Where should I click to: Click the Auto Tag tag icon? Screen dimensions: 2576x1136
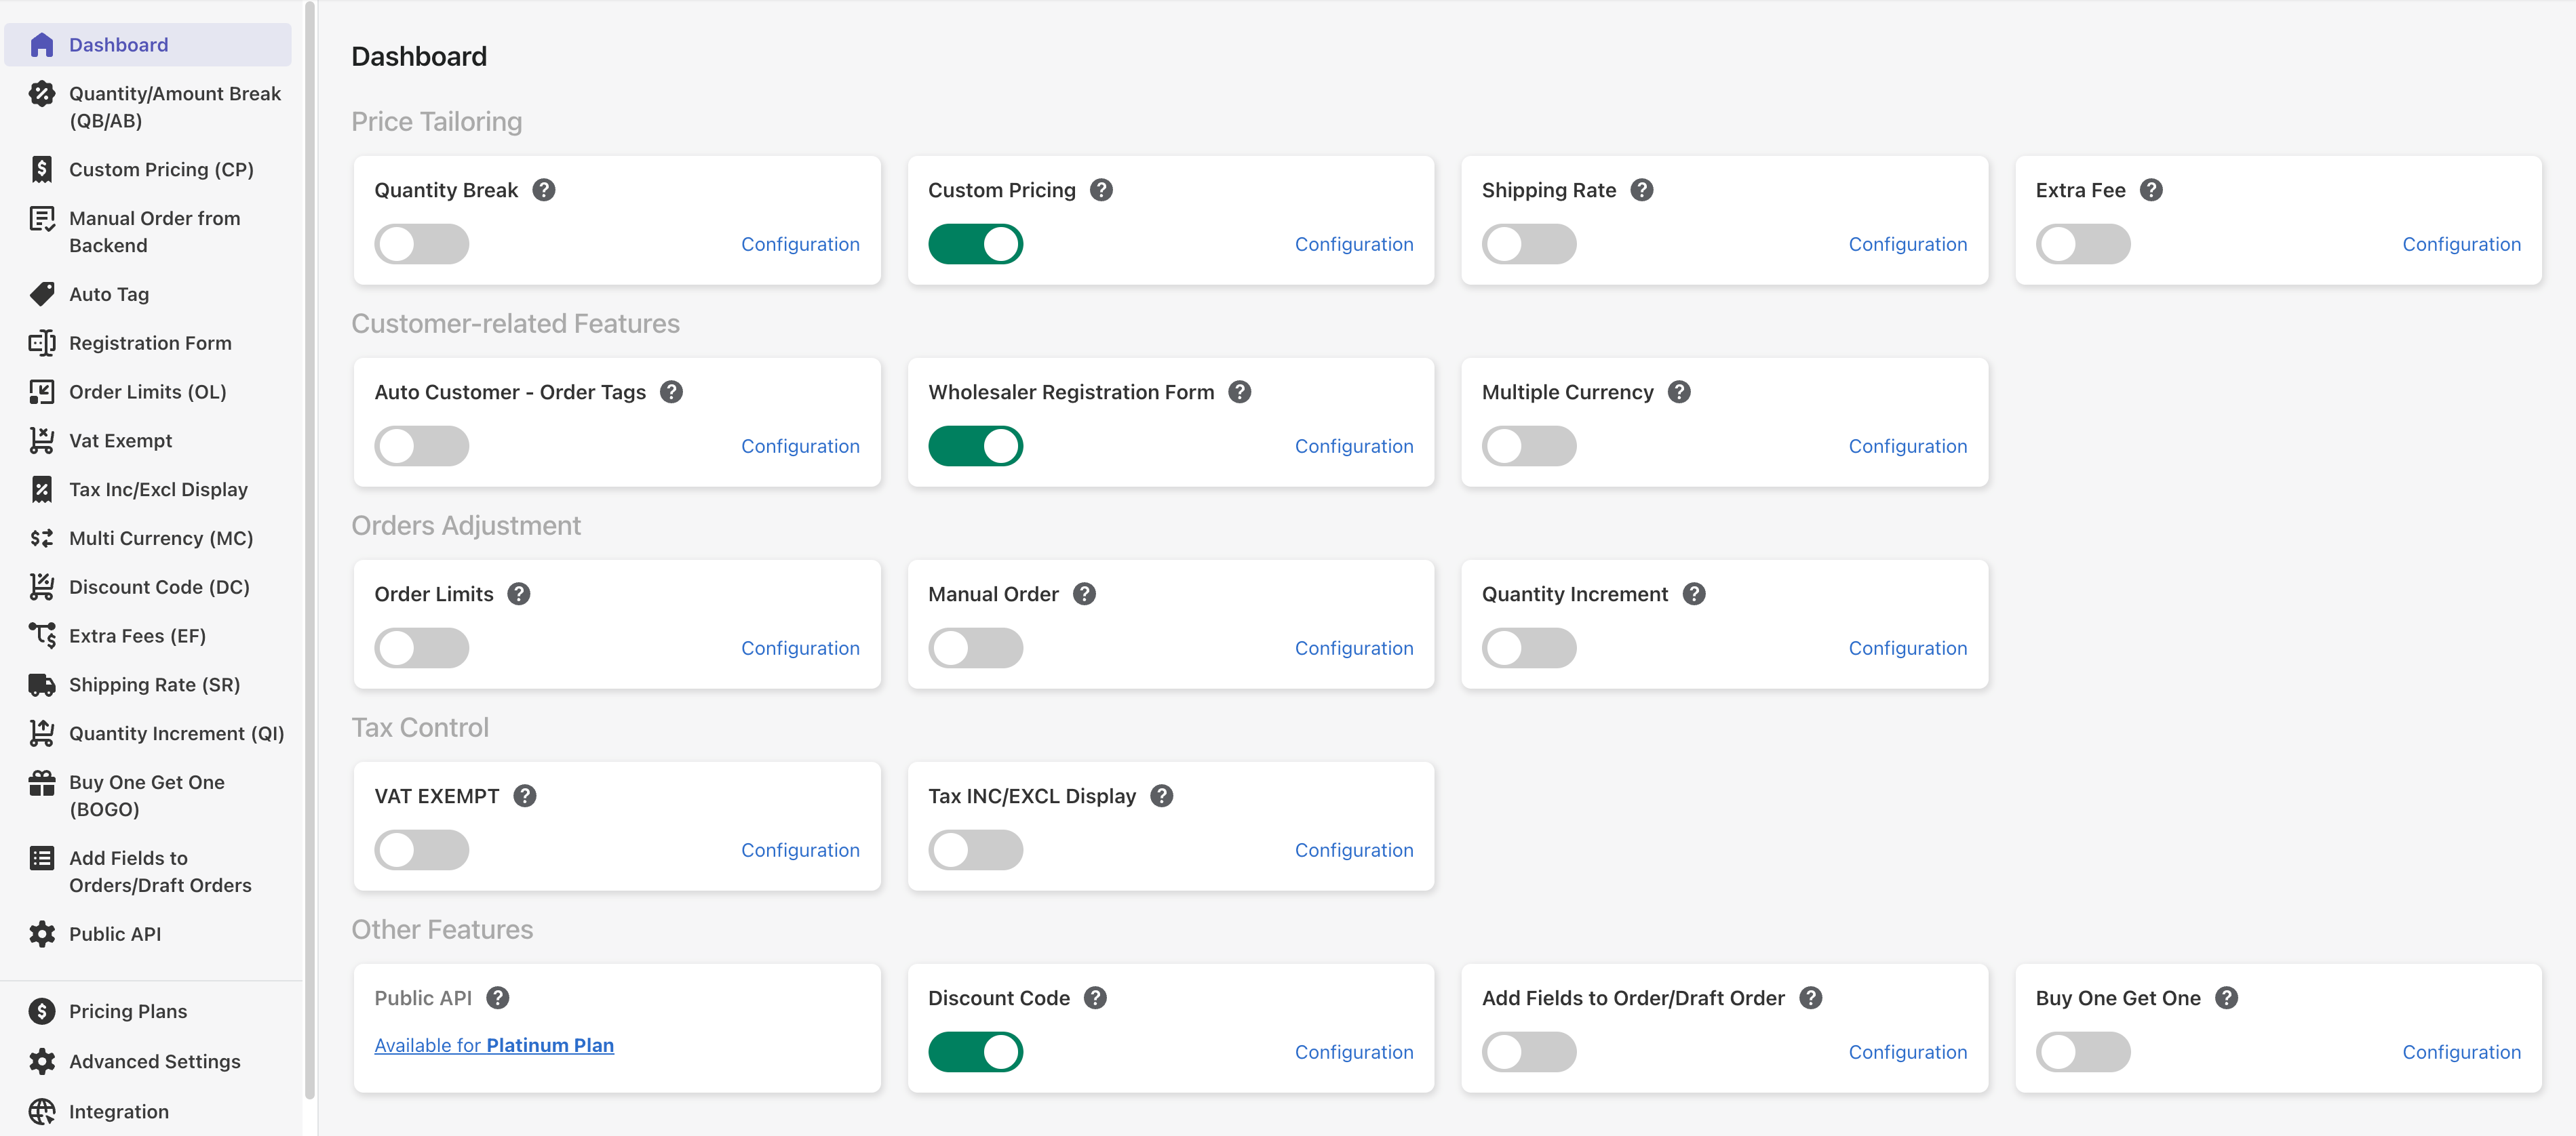coord(42,293)
